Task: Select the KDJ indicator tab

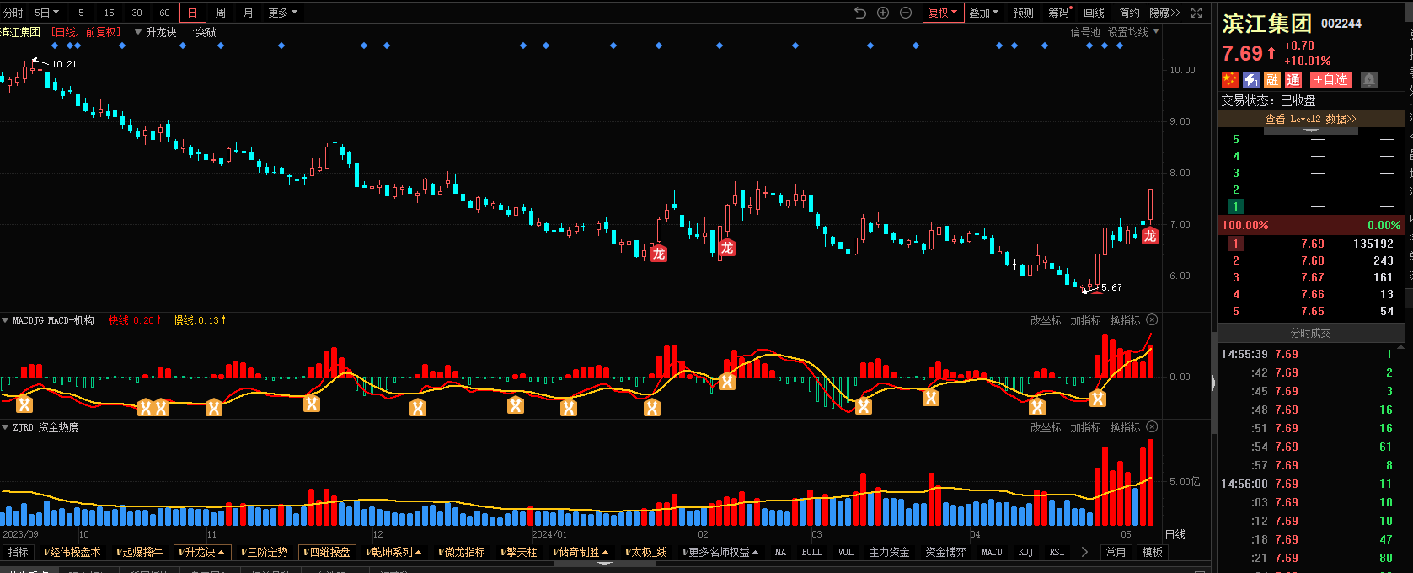Action: [x=1025, y=553]
